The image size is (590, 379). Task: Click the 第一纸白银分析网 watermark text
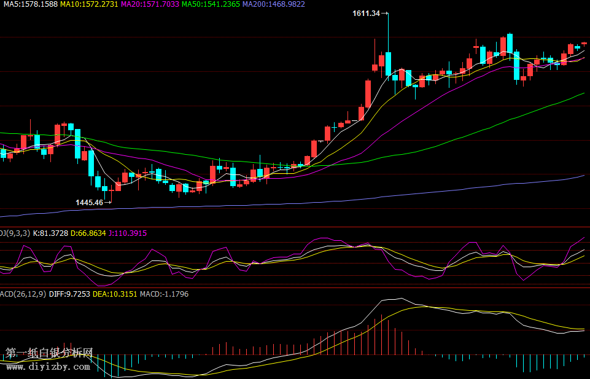click(x=49, y=353)
